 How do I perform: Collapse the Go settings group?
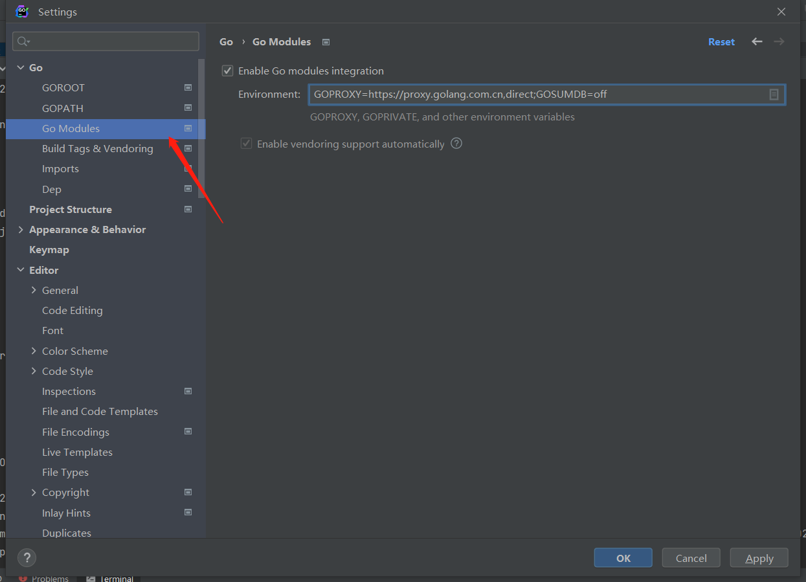click(x=21, y=67)
